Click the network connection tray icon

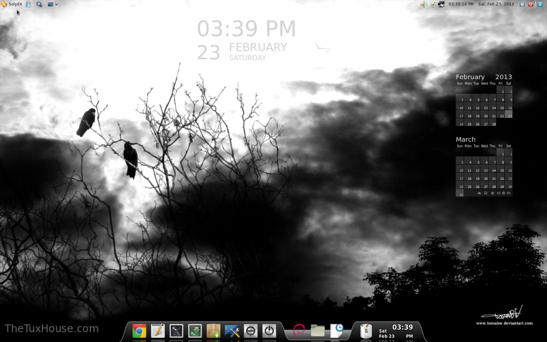[441, 4]
